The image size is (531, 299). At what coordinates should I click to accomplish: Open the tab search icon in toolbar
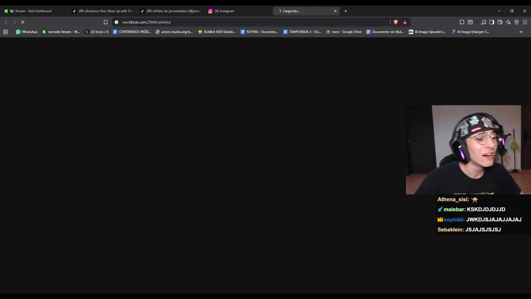470,22
